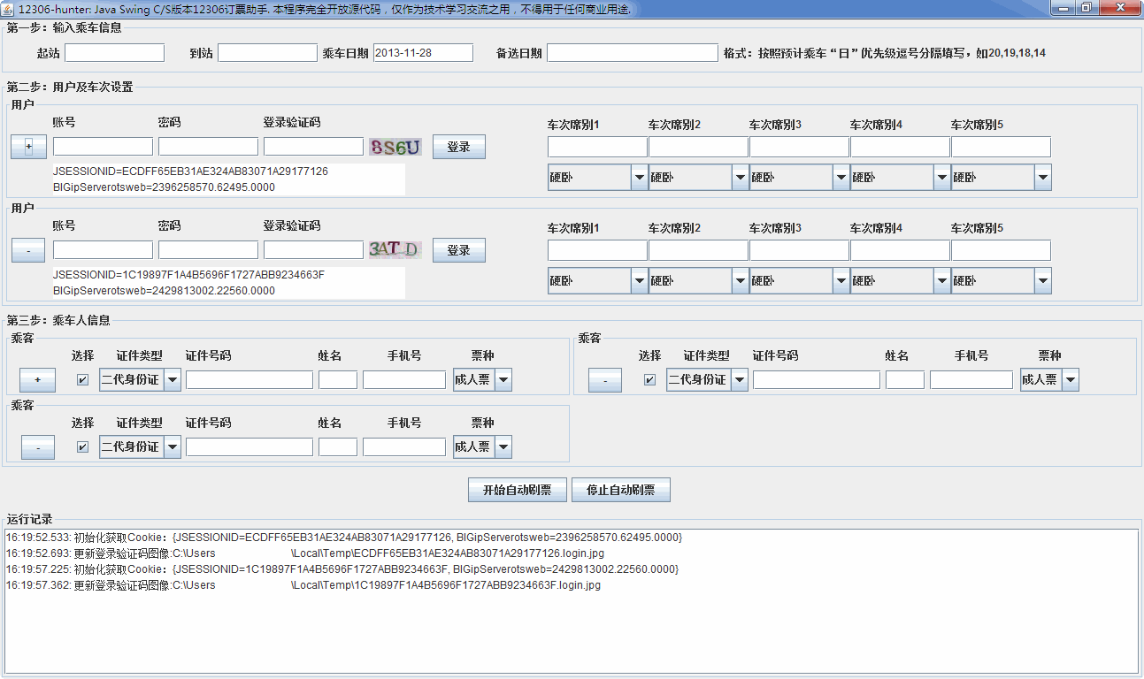Click first user's JSESSIONID=ECDFF65EB31AE324AB83071A29177126 text
Viewport: 1144px width, 679px height.
(190, 172)
